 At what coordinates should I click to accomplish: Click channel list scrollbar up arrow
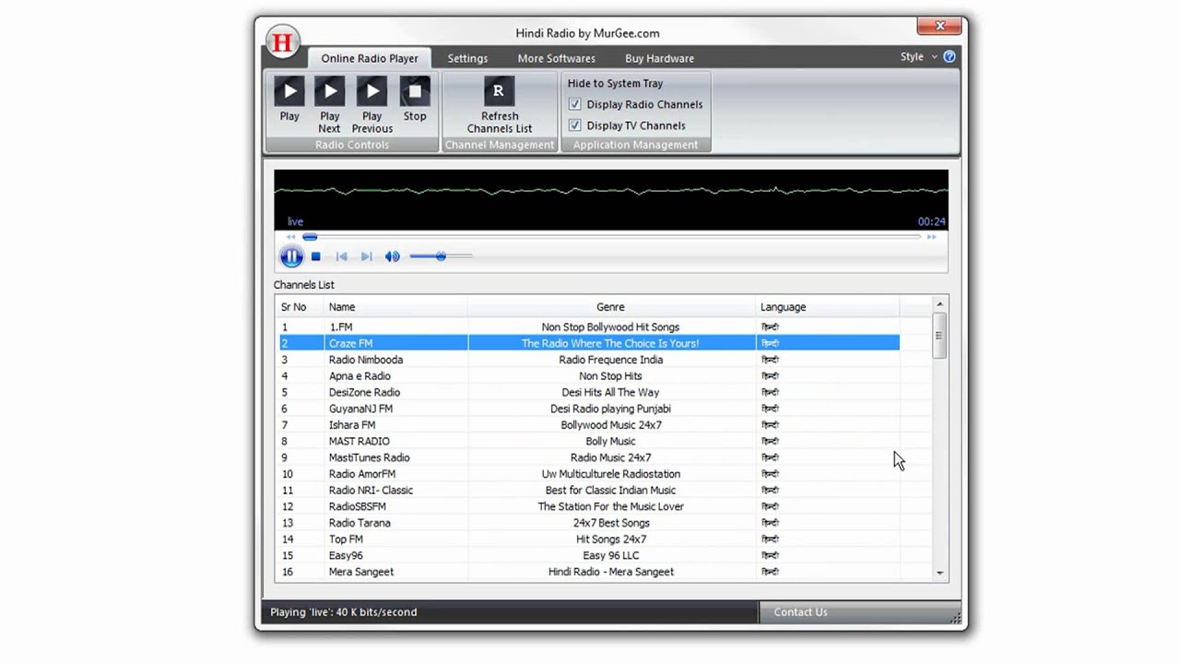click(939, 304)
